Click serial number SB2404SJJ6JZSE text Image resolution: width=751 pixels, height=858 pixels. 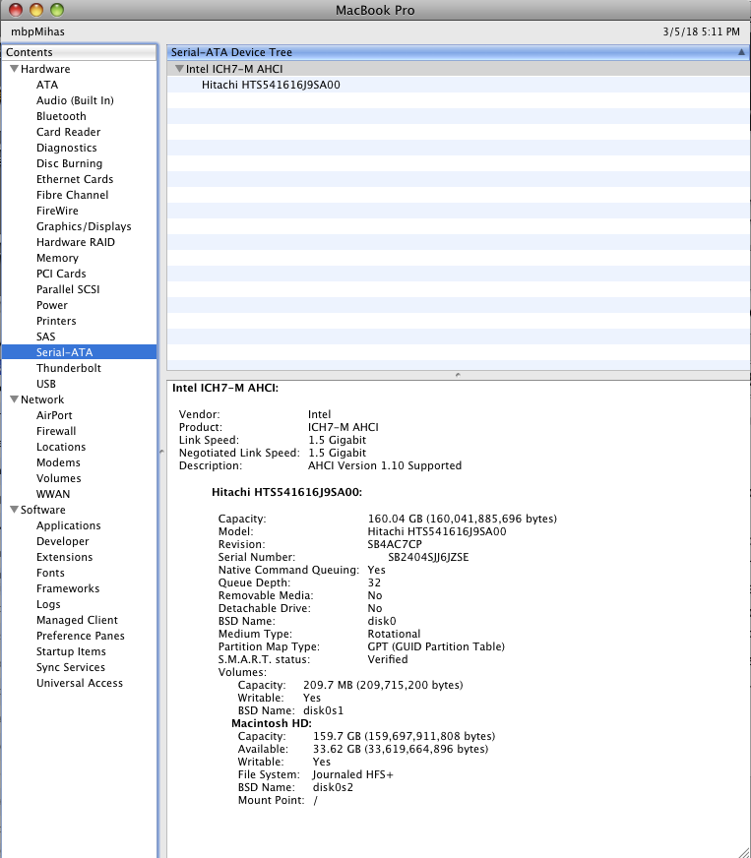pyautogui.click(x=428, y=557)
